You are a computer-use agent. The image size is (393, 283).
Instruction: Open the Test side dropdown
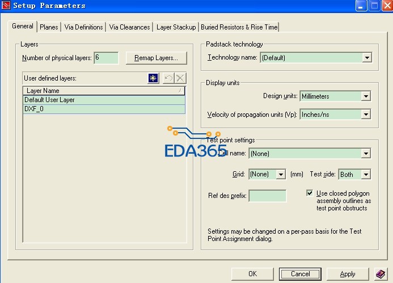(x=366, y=174)
